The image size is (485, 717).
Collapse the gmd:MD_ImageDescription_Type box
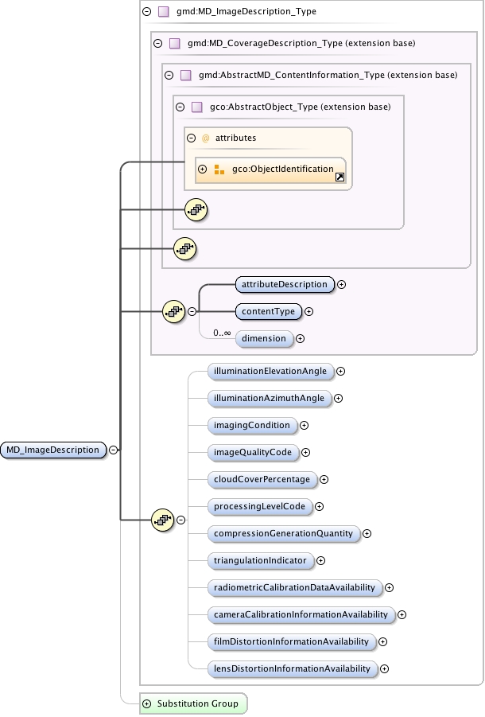pos(146,11)
